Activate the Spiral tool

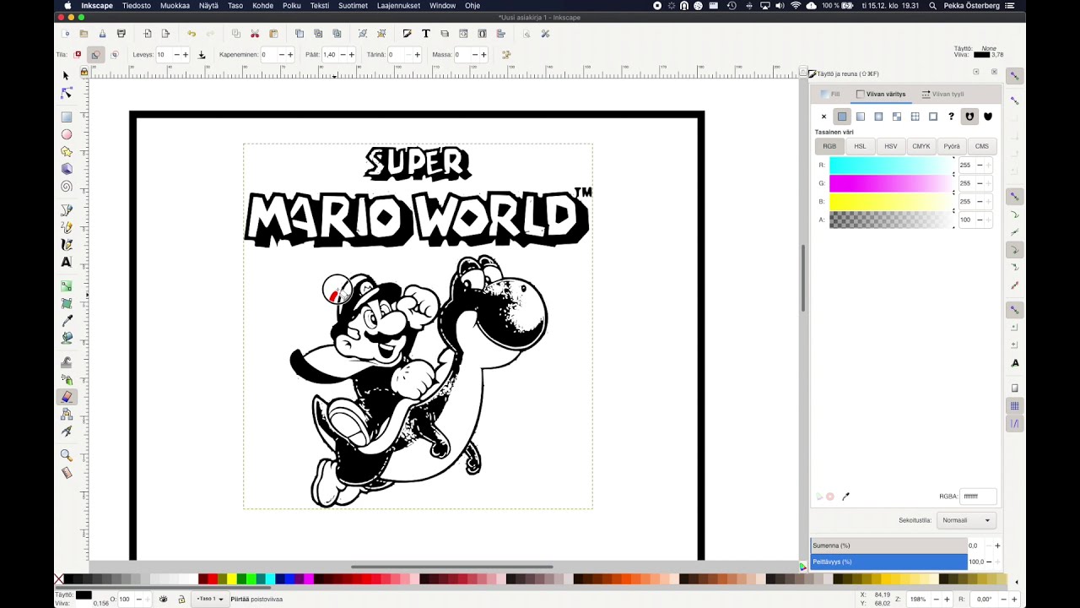pyautogui.click(x=67, y=187)
